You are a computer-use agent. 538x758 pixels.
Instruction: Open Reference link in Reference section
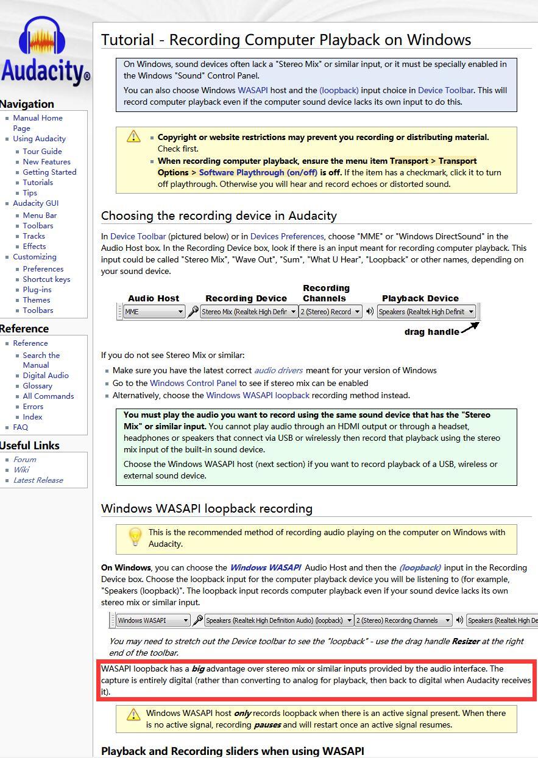click(x=30, y=343)
